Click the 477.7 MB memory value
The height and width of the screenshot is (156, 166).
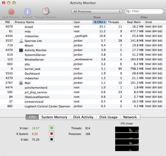pyautogui.click(x=137, y=31)
